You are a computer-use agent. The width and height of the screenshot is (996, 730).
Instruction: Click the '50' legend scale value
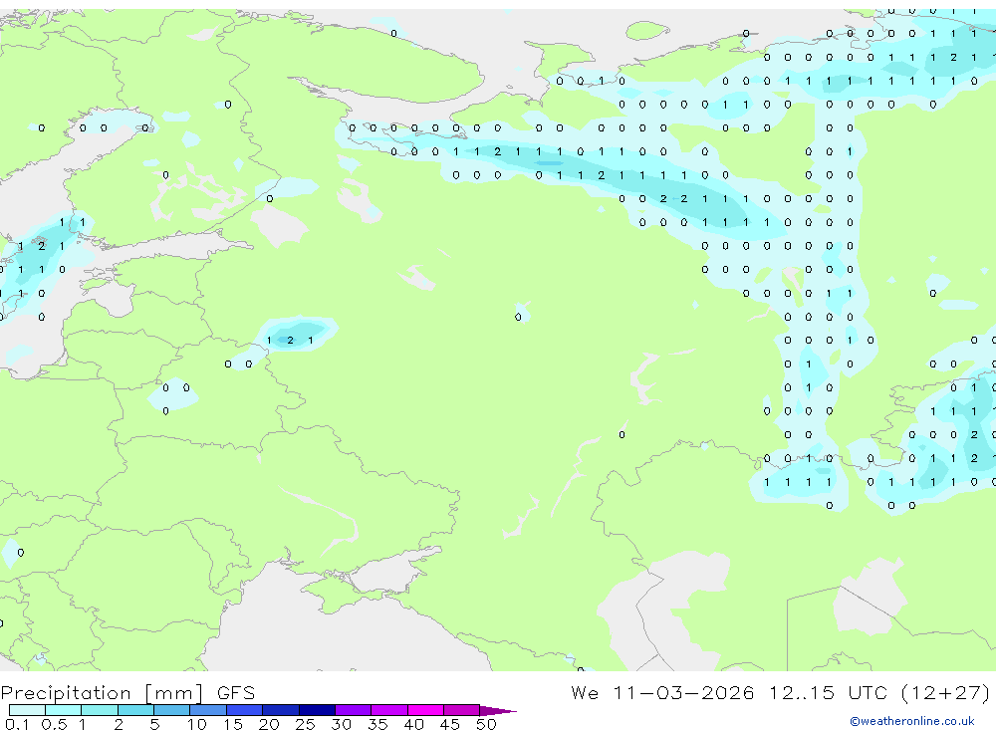coord(486,724)
